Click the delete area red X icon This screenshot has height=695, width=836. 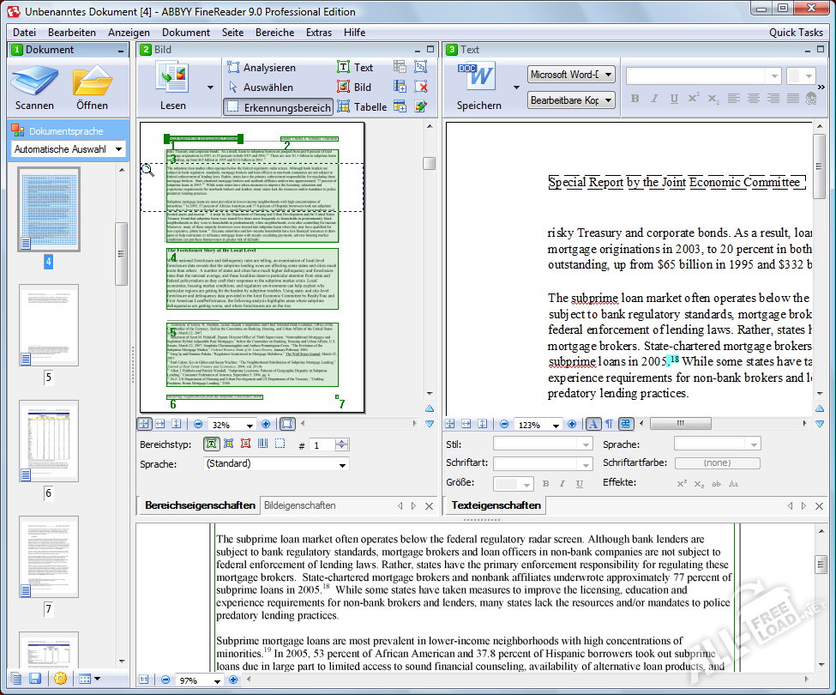(421, 87)
